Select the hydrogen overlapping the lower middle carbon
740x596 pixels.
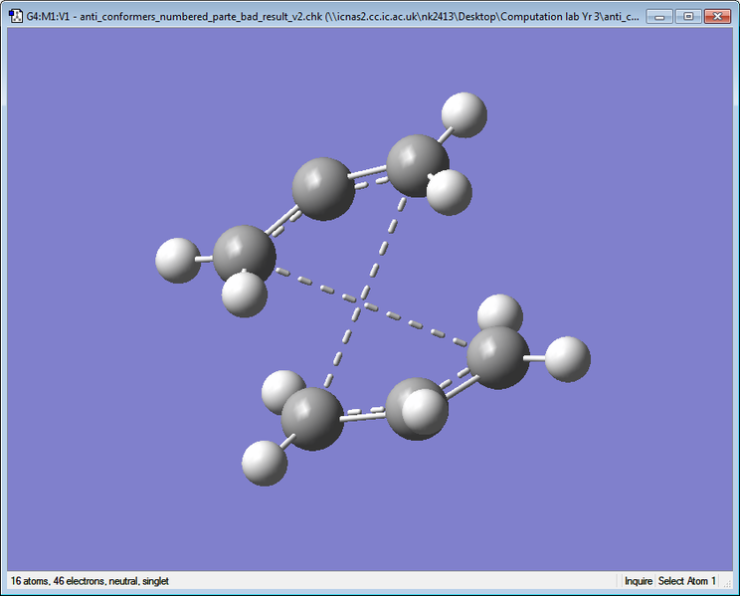tap(425, 412)
